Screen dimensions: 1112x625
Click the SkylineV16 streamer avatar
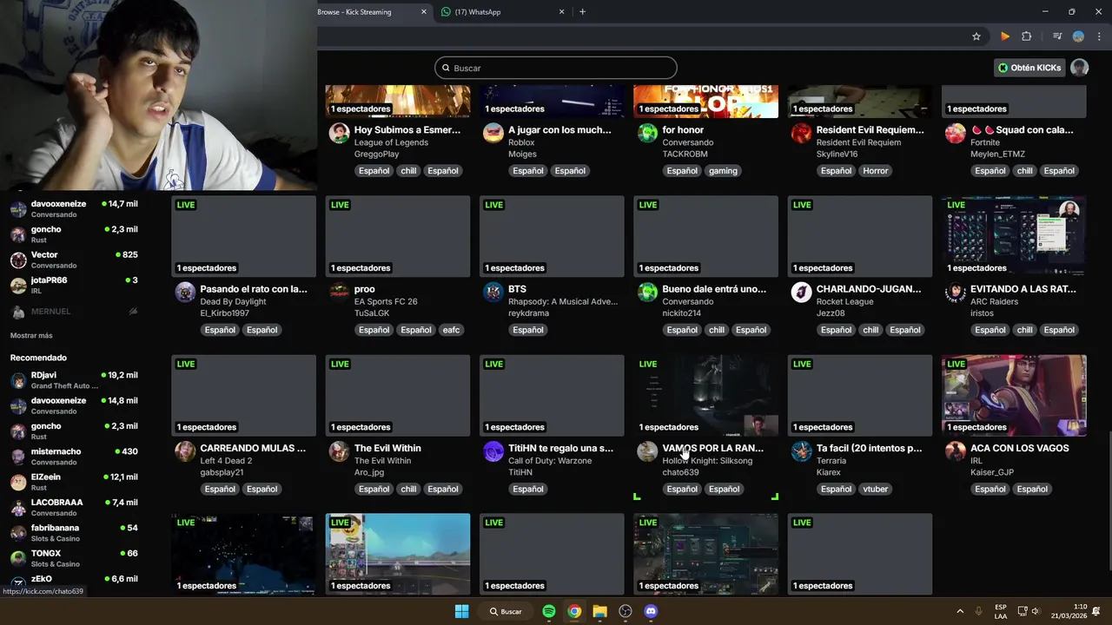[x=801, y=133]
